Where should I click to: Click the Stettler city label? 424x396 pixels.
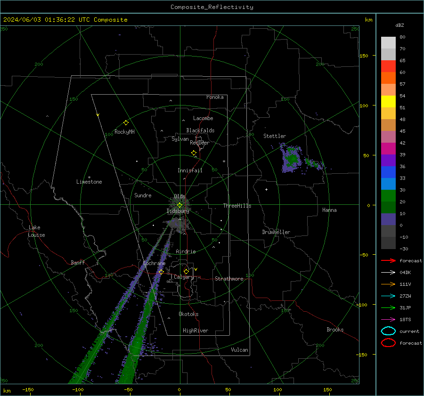(x=275, y=136)
